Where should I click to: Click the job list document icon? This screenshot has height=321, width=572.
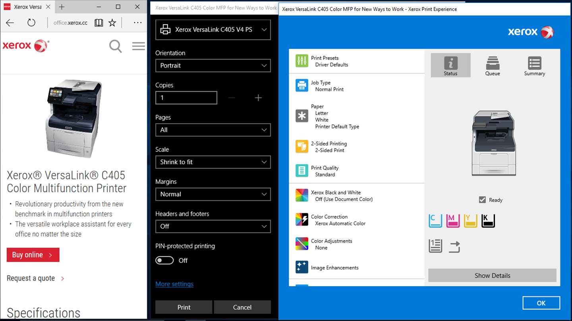coord(435,246)
